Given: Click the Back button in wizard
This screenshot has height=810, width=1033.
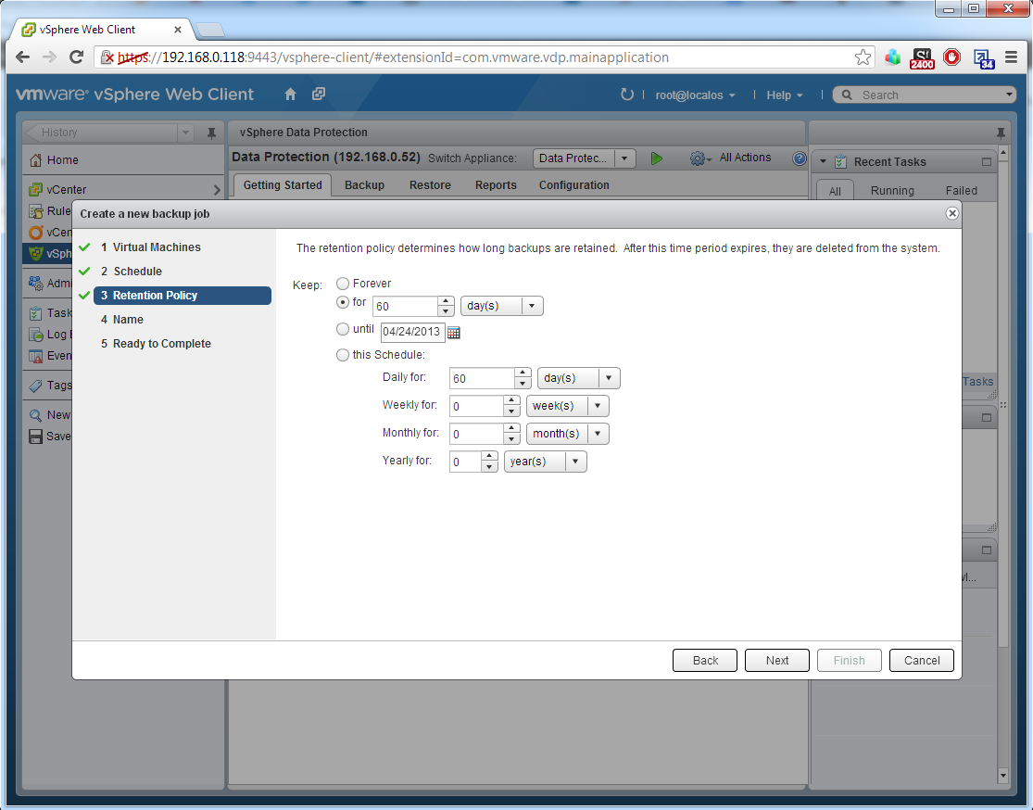Looking at the screenshot, I should pyautogui.click(x=705, y=661).
